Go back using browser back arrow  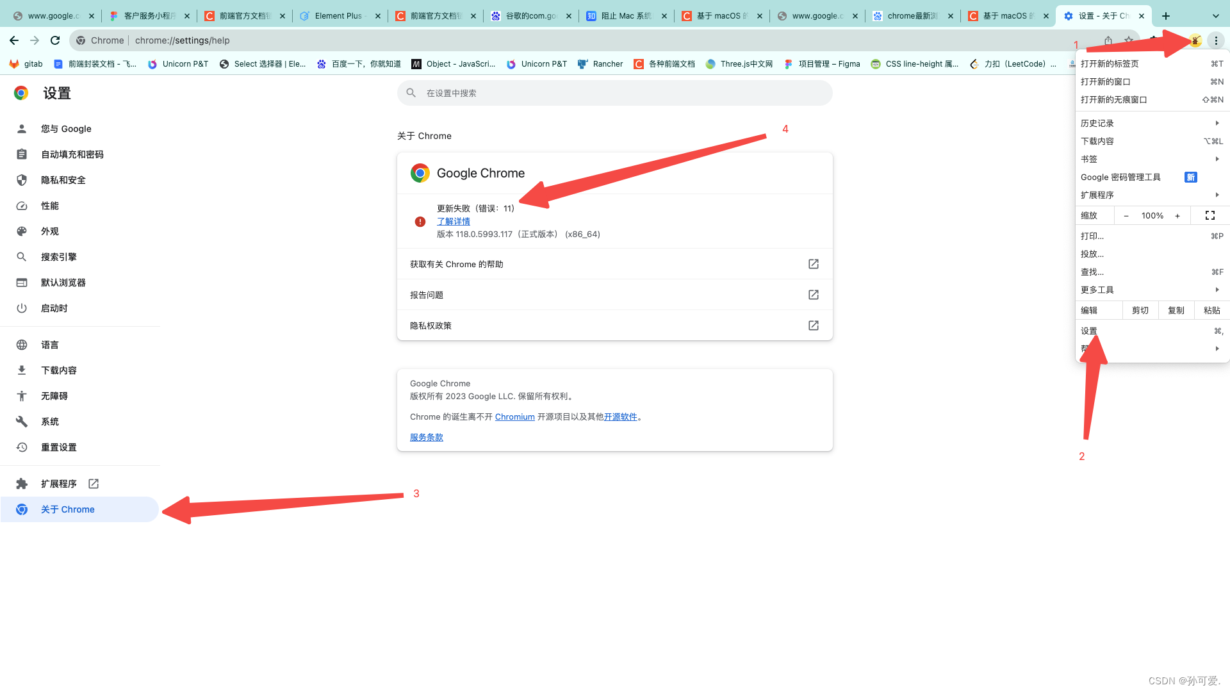coord(14,40)
